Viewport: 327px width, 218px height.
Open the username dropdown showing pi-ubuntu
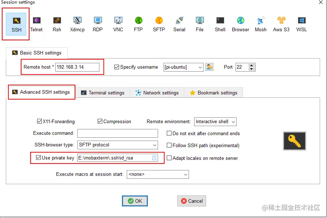(x=200, y=67)
